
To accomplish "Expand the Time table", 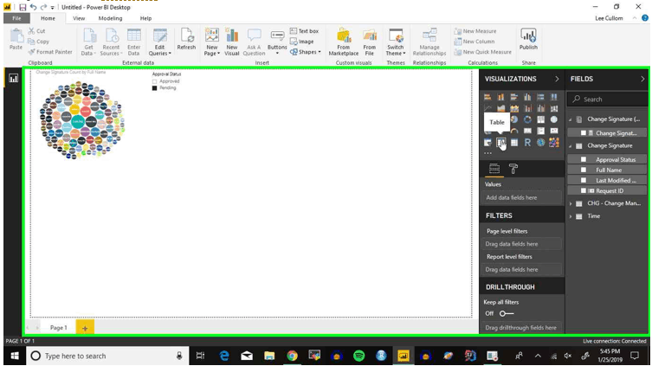I will tap(571, 216).
